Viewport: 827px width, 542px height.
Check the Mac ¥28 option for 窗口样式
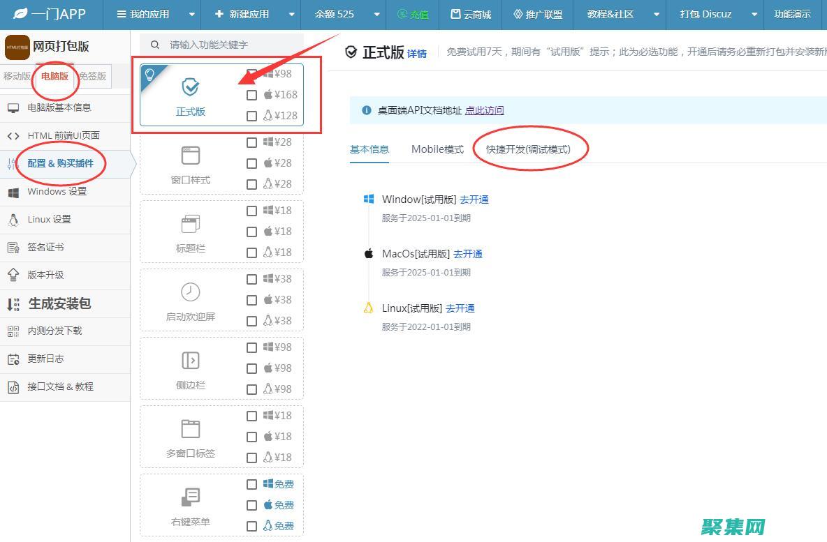pos(252,163)
